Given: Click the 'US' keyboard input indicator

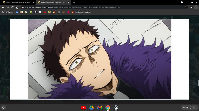Looking at the screenshot, I should pyautogui.click(x=184, y=108).
